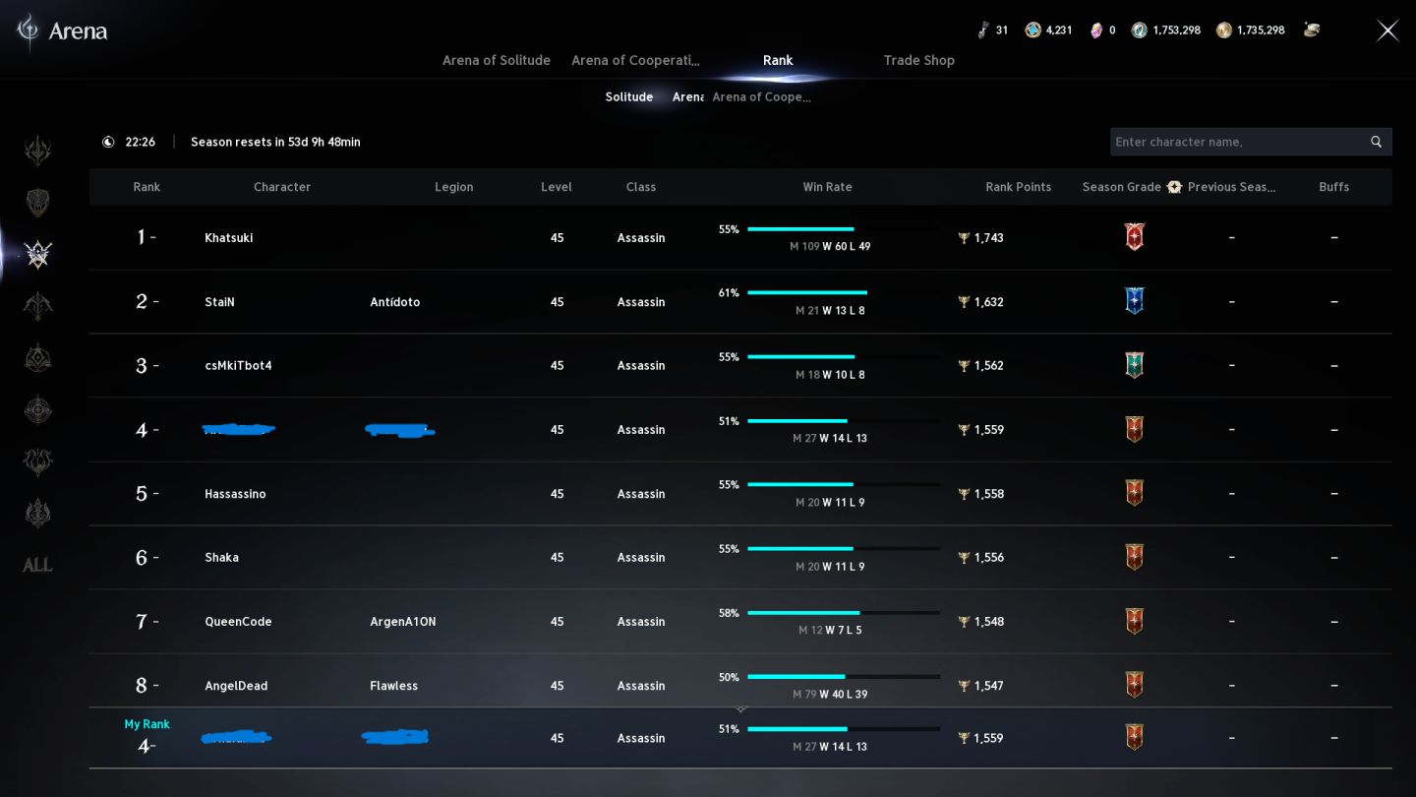Select the character name QueenCode
The width and height of the screenshot is (1416, 797).
point(238,622)
